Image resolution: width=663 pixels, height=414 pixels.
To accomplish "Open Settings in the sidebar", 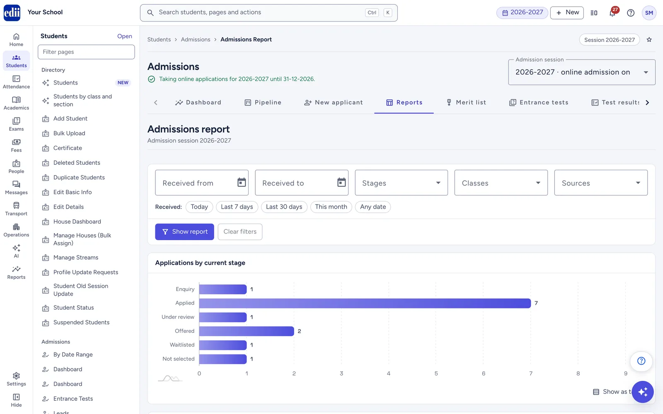I will pos(16,379).
